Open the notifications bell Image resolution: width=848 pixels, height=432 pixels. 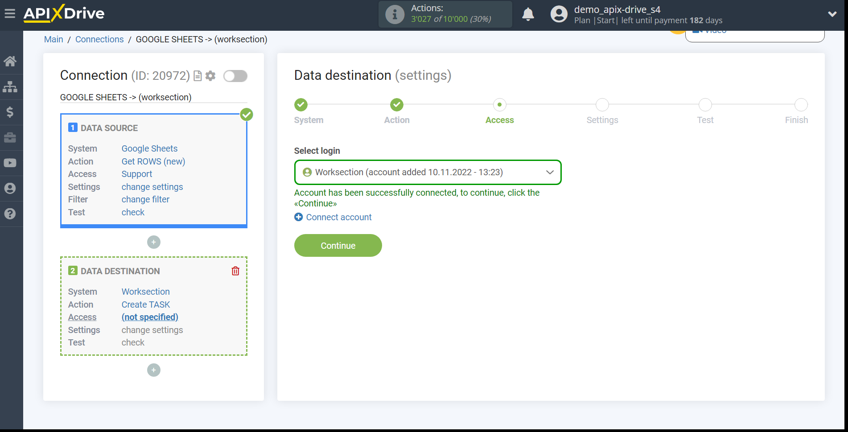click(x=528, y=14)
